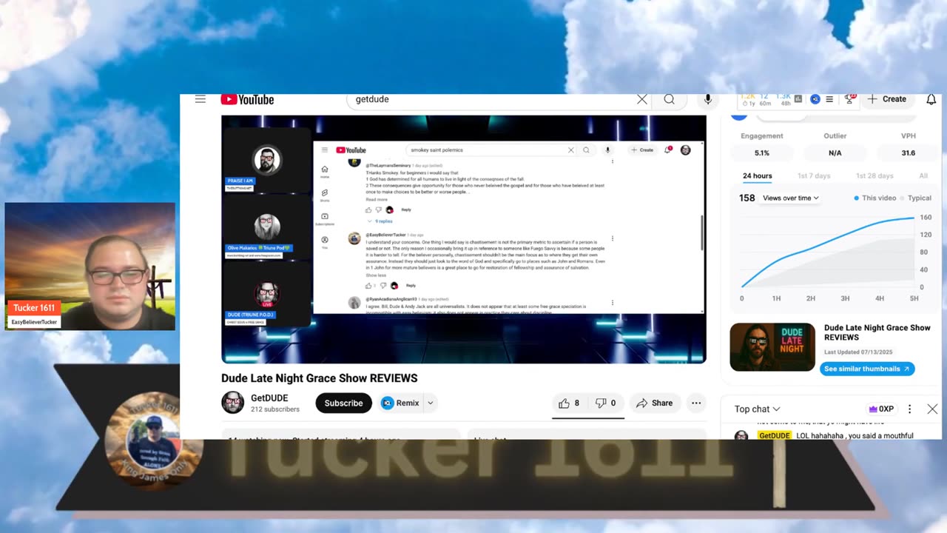This screenshot has height=533, width=947.
Task: Clear the 'getdude' search text
Action: tap(642, 99)
